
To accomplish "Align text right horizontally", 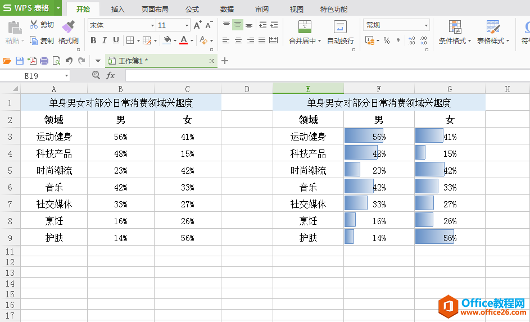I will [x=251, y=40].
